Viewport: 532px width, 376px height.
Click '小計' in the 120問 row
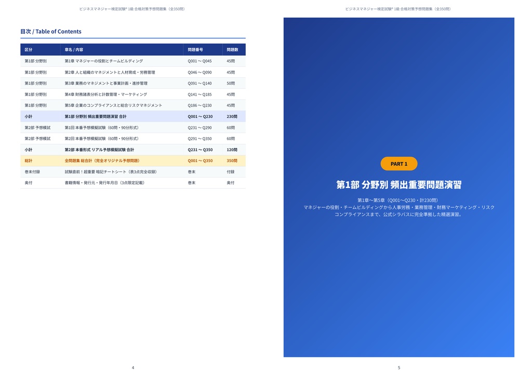pyautogui.click(x=29, y=150)
